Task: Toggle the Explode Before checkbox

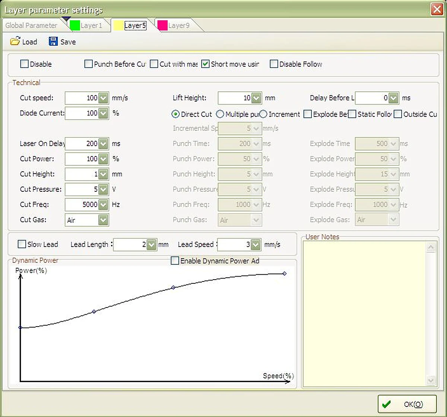Action: (x=307, y=114)
